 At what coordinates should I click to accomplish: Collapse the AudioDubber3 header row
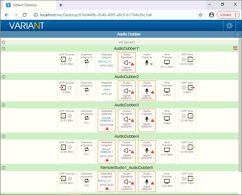[127, 105]
